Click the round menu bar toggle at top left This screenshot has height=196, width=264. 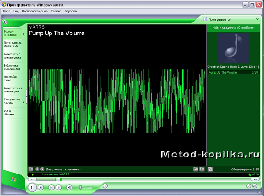tap(5, 22)
